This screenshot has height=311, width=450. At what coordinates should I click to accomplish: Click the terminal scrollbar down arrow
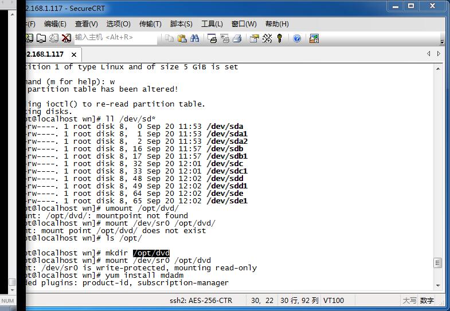coord(438,285)
